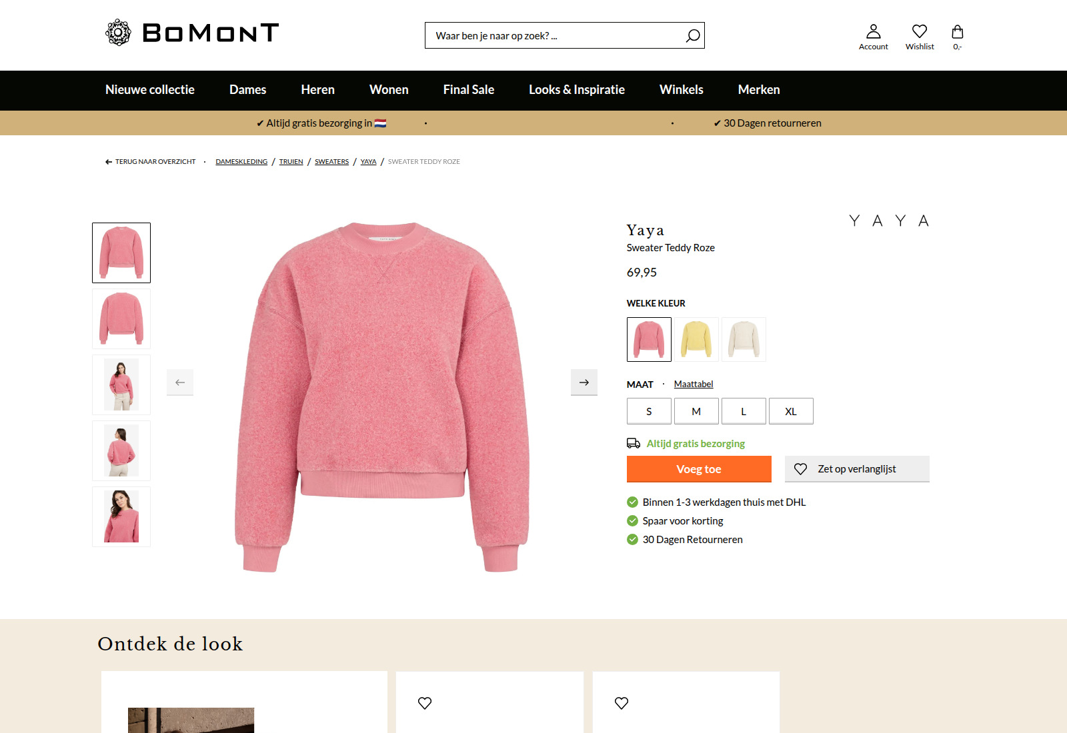The height and width of the screenshot is (733, 1067).
Task: Open the shopping bag cart
Action: coord(957,37)
